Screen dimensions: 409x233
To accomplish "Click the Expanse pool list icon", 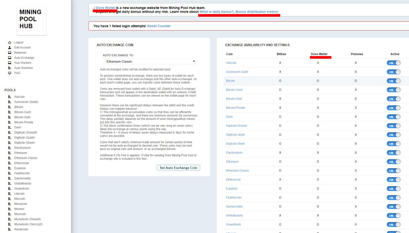I will tap(10, 168).
